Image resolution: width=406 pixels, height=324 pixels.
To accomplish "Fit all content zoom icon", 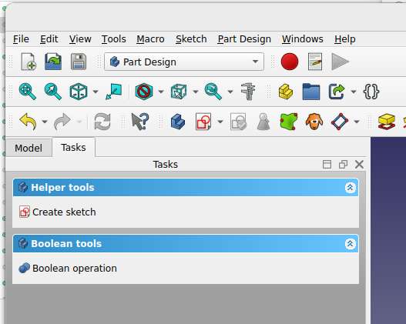I will 28,92.
